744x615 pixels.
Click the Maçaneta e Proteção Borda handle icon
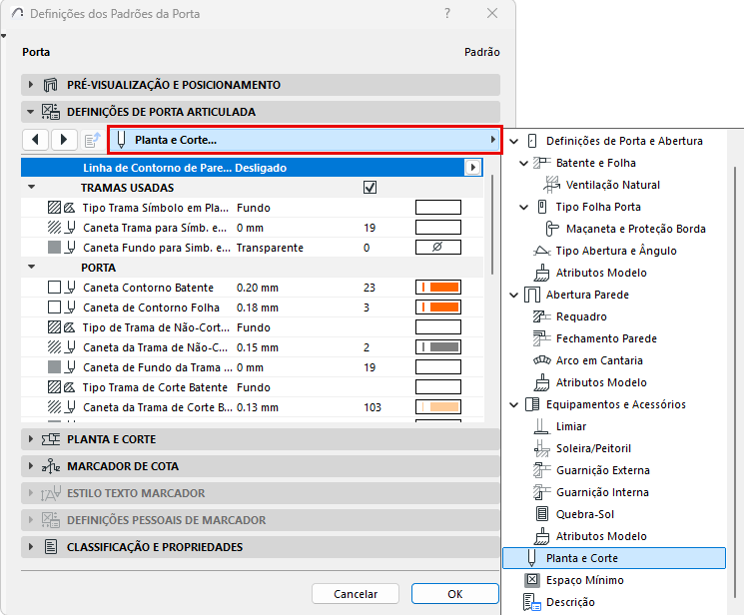552,229
